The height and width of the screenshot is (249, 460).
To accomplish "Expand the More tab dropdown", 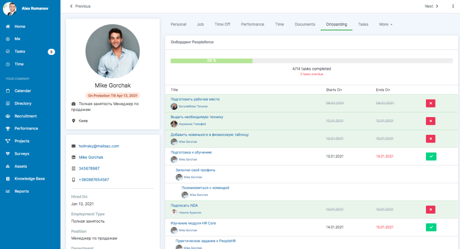I will pyautogui.click(x=386, y=24).
